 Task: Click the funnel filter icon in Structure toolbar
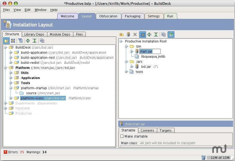coord(20,41)
